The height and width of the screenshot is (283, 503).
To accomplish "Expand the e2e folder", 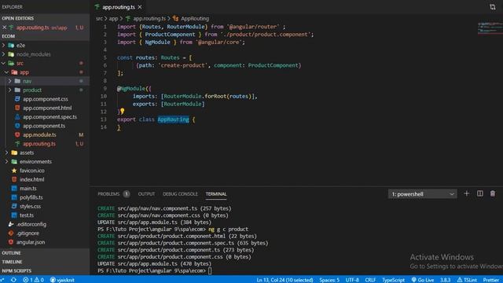I will click(x=3, y=46).
